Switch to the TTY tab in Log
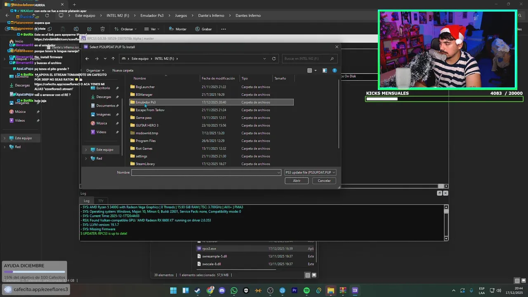Screen dimensions: 528x297 (101, 201)
